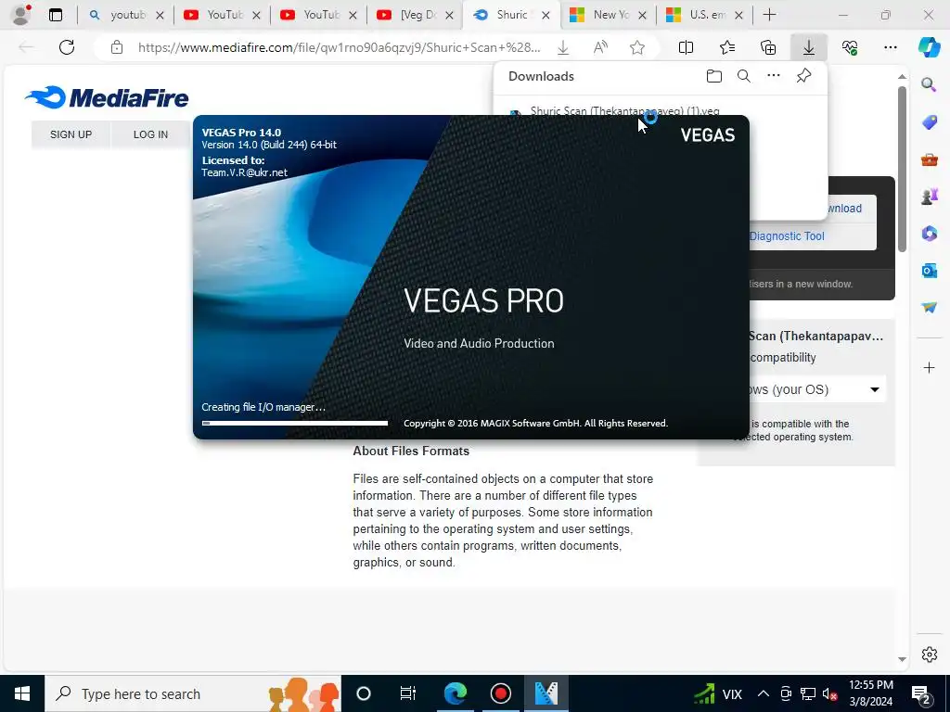Viewport: 950px width, 712px height.
Task: Open Read aloud icon in address bar
Action: point(600,47)
